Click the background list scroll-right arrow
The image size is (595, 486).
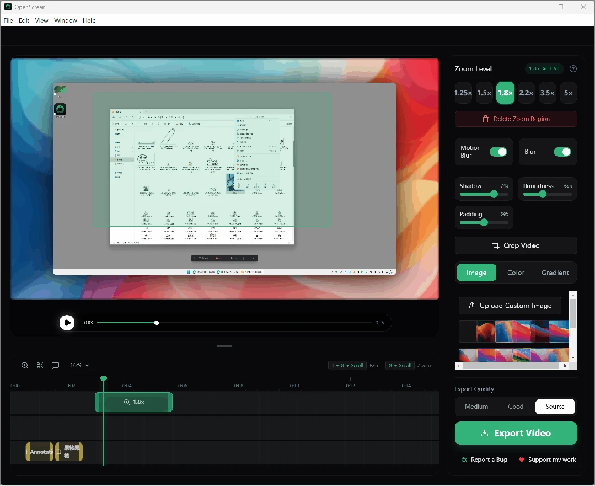point(565,366)
